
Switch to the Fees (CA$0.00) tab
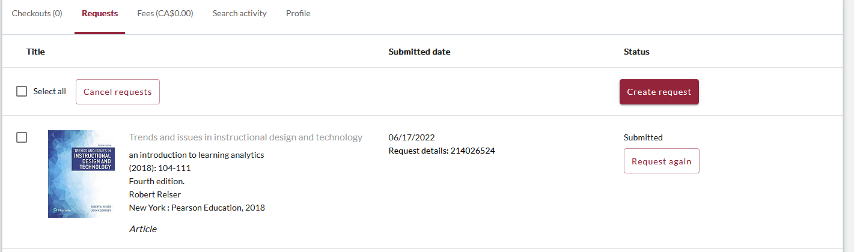pyautogui.click(x=165, y=13)
